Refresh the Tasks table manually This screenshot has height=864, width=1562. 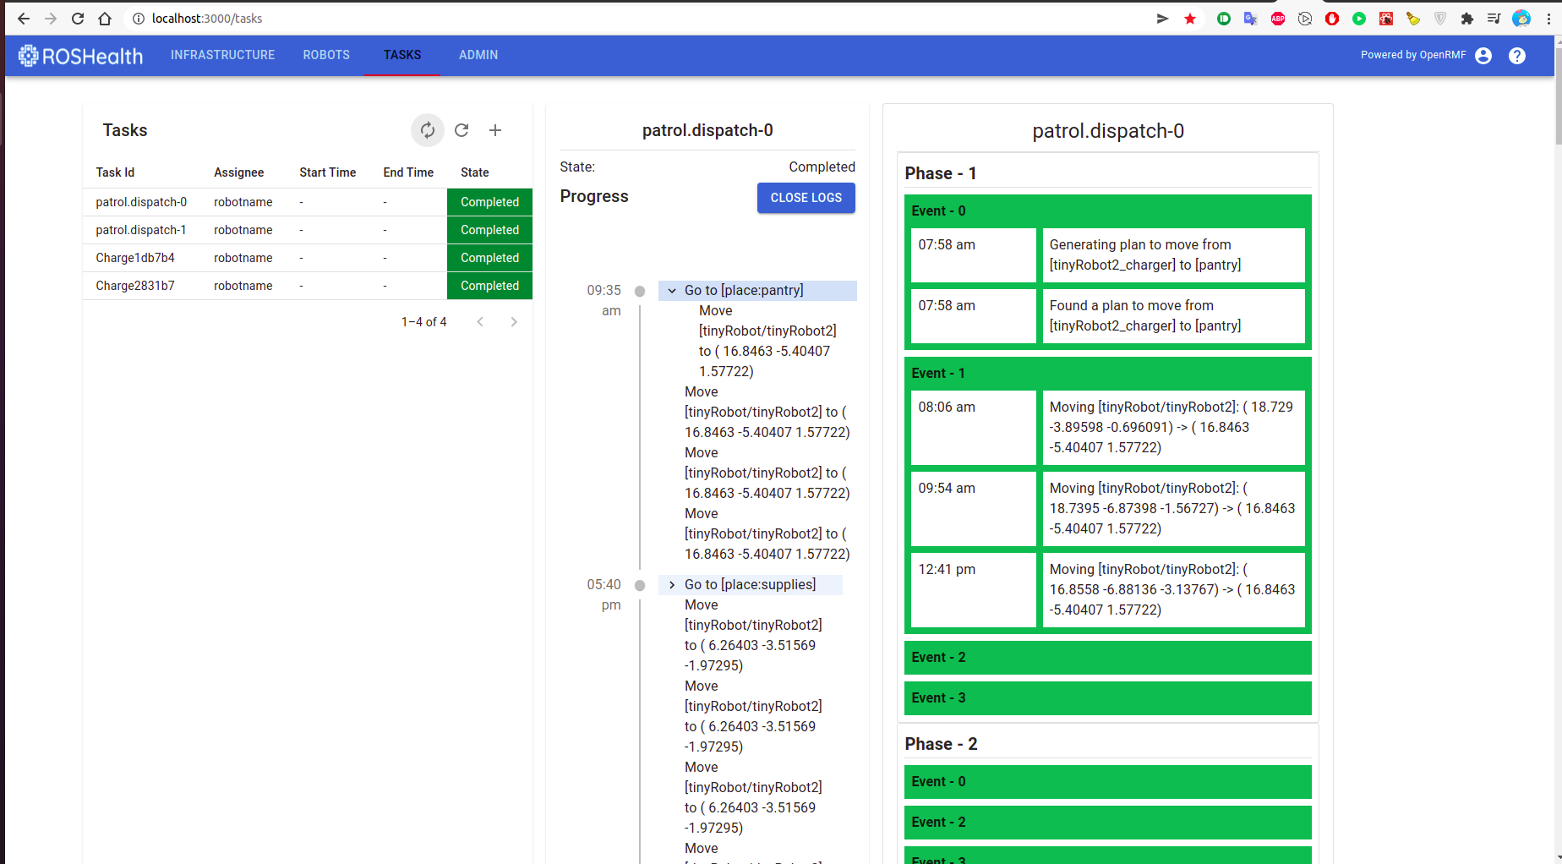point(461,130)
